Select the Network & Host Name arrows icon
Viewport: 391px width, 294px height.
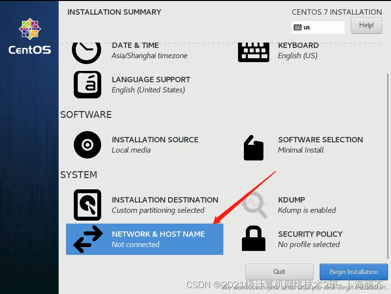point(87,239)
